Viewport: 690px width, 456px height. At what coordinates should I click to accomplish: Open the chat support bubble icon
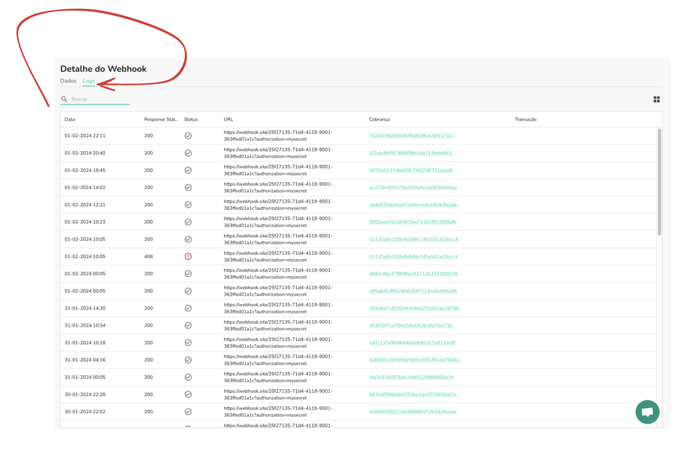647,412
